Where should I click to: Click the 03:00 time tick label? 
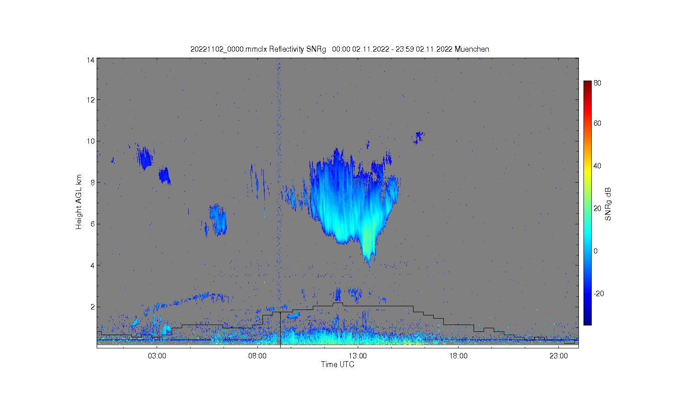tap(157, 356)
